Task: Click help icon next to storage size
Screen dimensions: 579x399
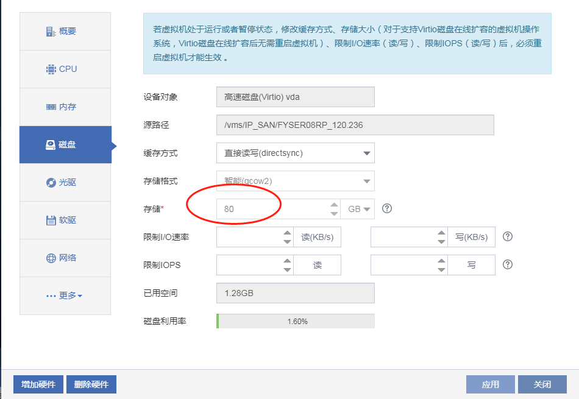Action: tap(386, 209)
